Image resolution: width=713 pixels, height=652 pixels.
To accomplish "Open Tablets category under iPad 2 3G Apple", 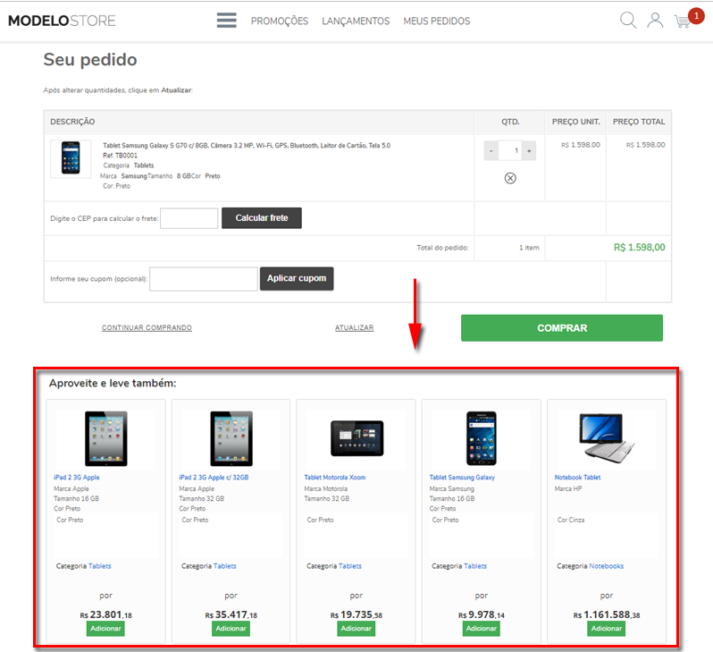I will point(99,566).
